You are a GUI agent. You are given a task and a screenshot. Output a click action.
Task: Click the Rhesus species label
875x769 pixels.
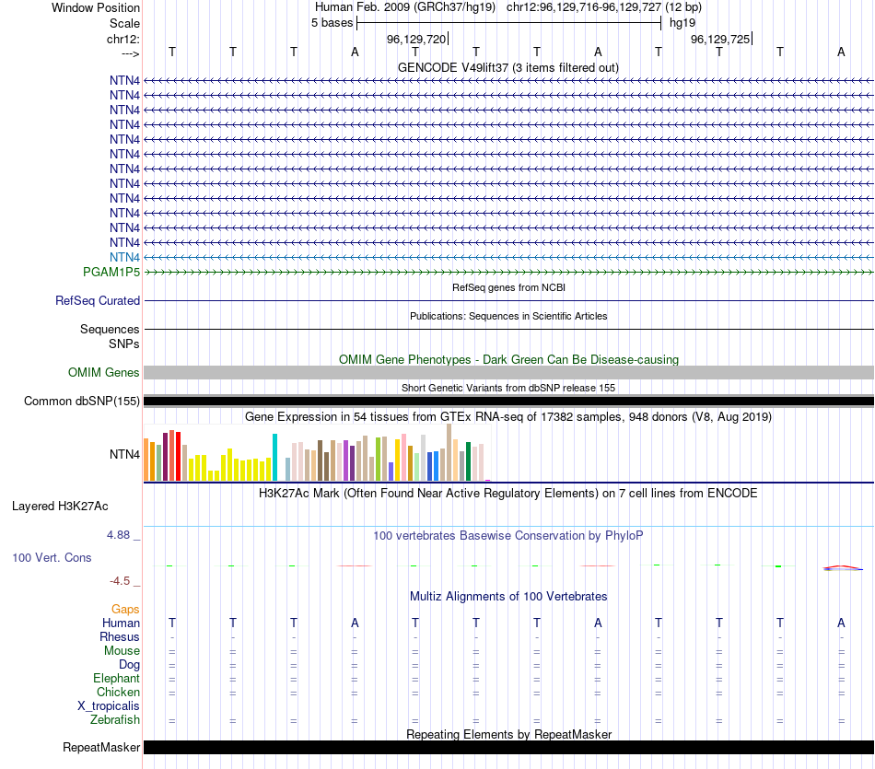tap(120, 636)
